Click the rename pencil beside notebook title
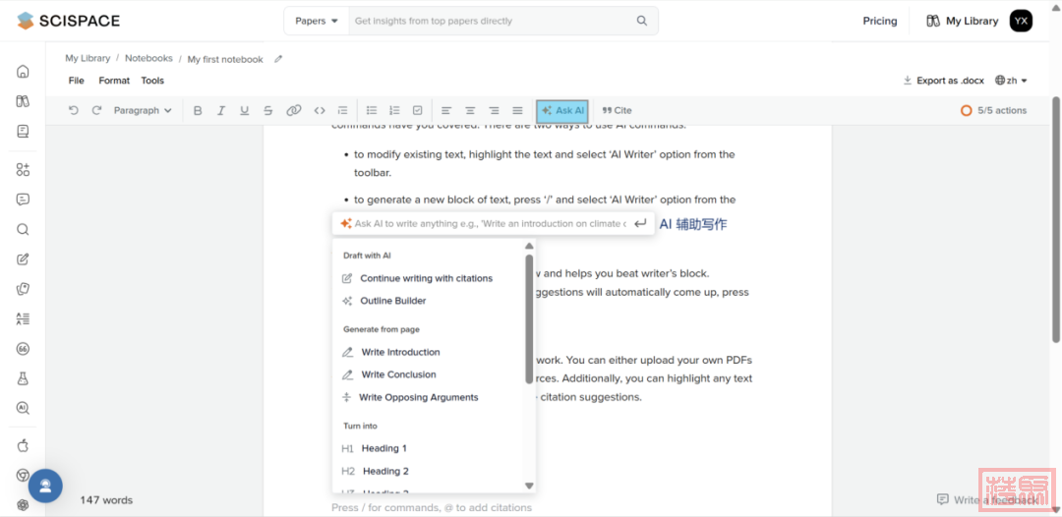Screen dimensions: 1062x517 point(278,59)
